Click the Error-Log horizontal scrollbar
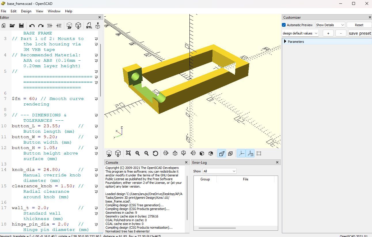Viewport: 372px width, 237px height. click(x=217, y=228)
